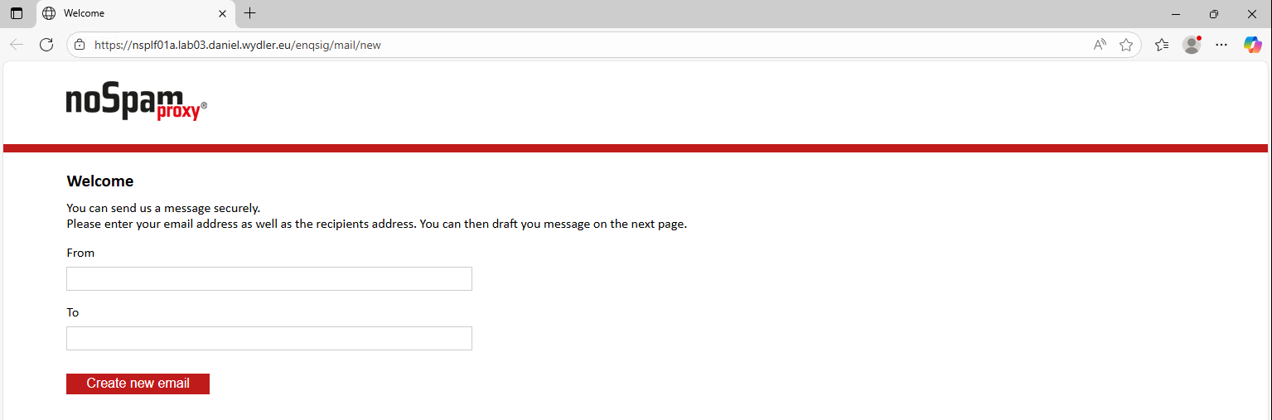Screen dimensions: 1272x420
Task: Minimize the browser window
Action: 1176,13
